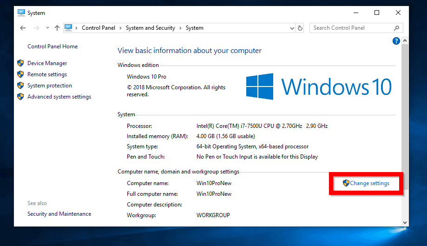Image resolution: width=427 pixels, height=246 pixels.
Task: Click the shield icon beside Device Manager
Action: point(20,63)
